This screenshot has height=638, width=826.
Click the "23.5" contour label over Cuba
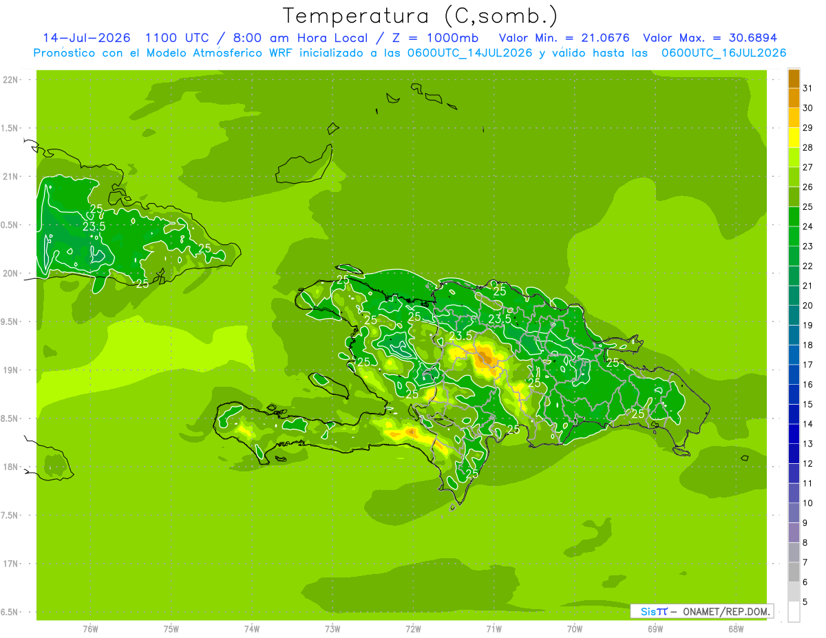click(94, 226)
